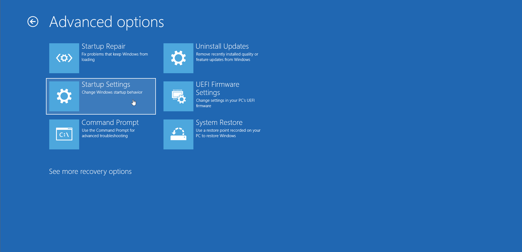
Task: Click the UEFI Firmware chip-gear icon tile
Action: [x=178, y=96]
